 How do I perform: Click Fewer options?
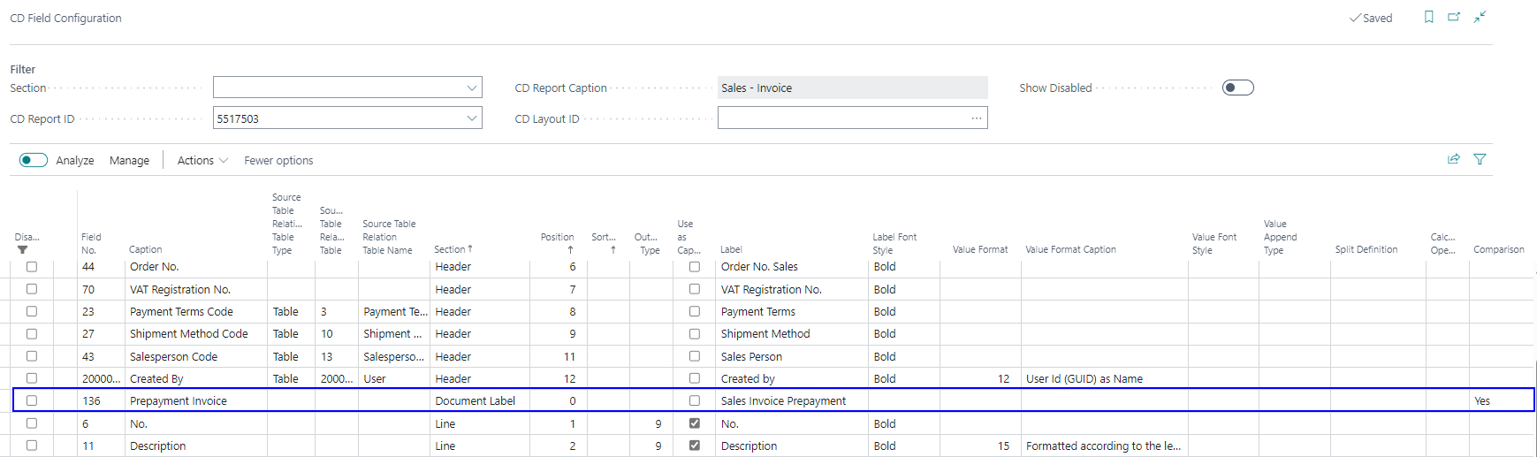tap(278, 160)
